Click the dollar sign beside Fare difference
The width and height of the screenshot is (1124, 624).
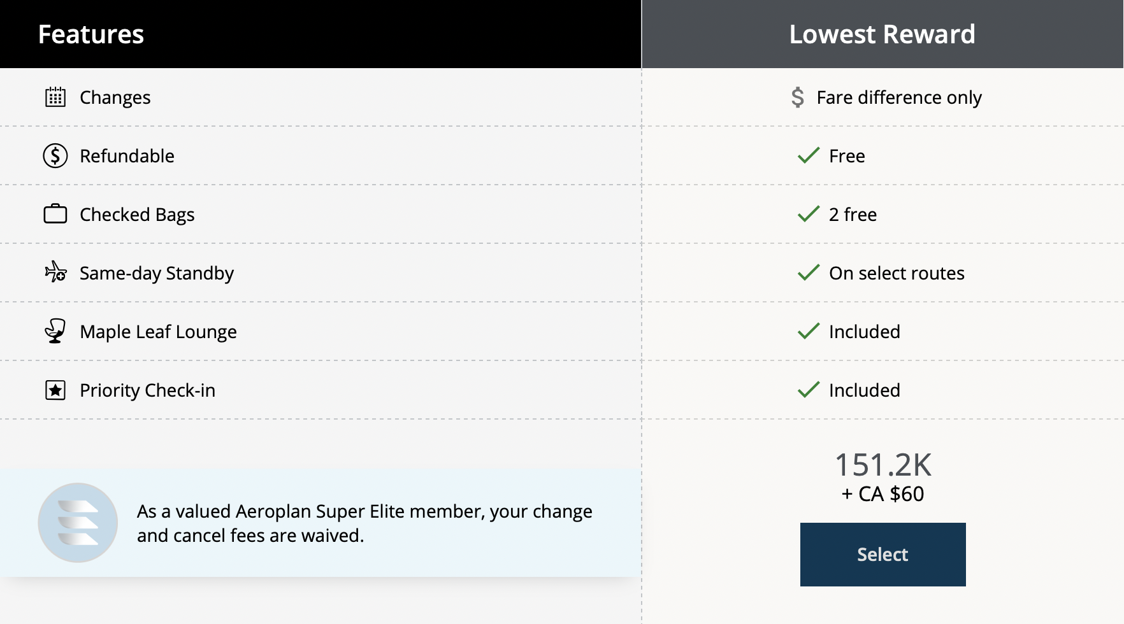click(797, 97)
